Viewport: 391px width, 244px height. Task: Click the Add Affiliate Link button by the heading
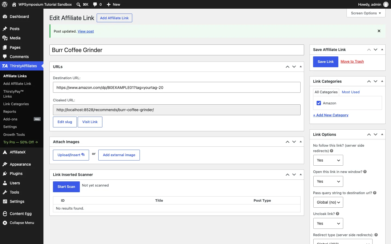point(114,18)
